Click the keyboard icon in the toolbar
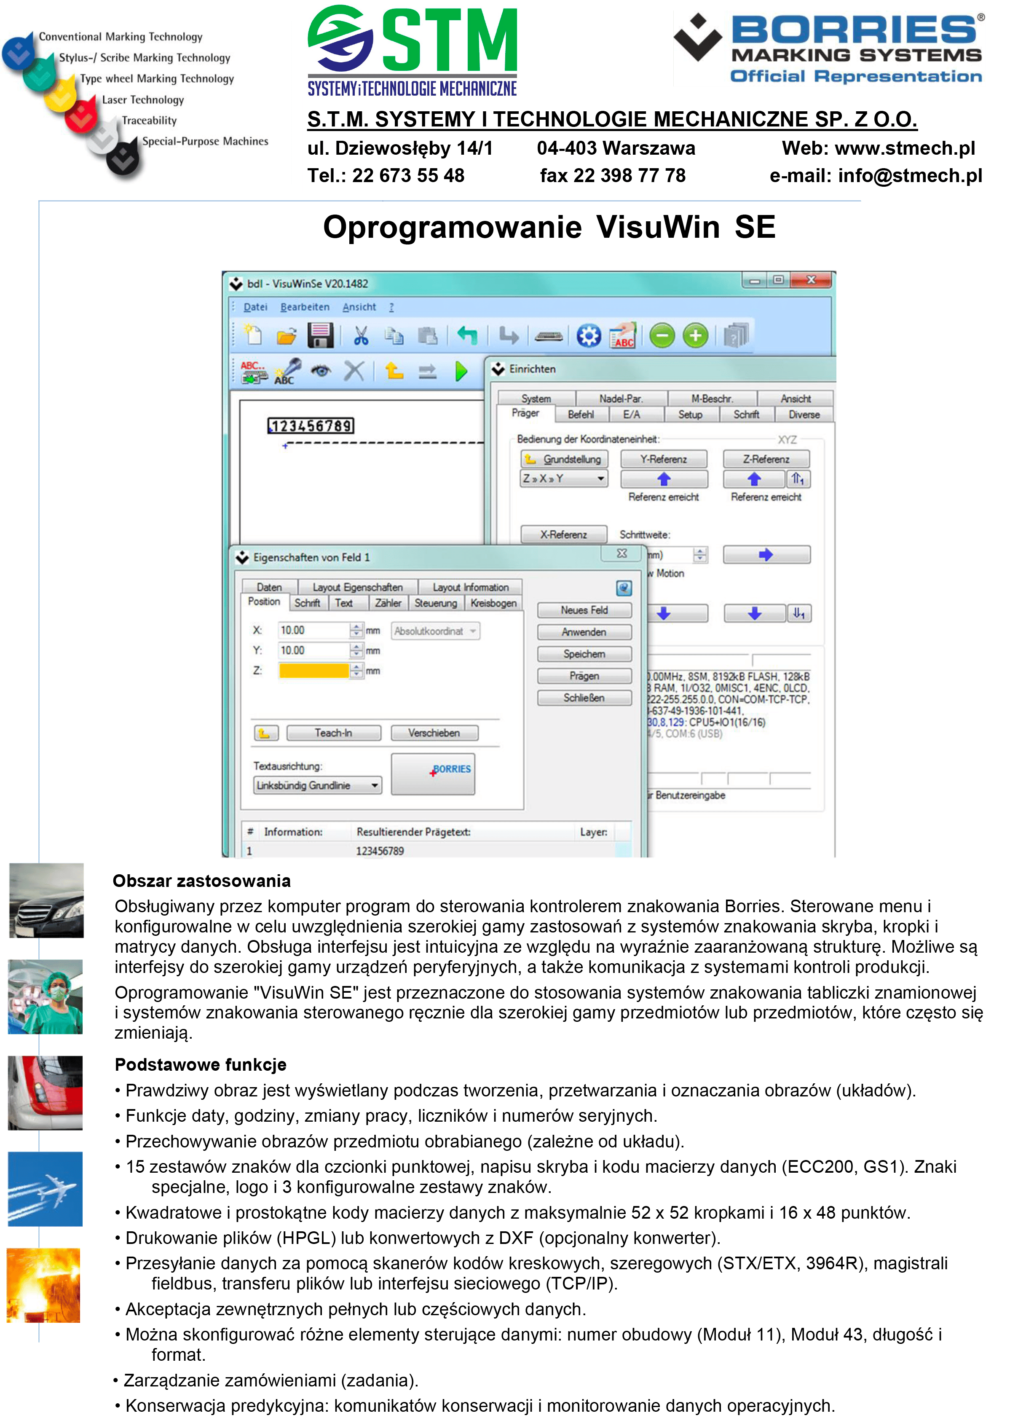Screen dimensions: 1026x1421 [x=549, y=337]
